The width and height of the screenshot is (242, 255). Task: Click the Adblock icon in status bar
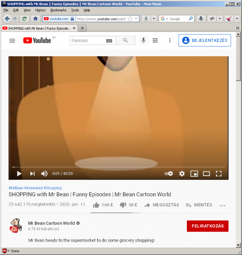point(4,251)
